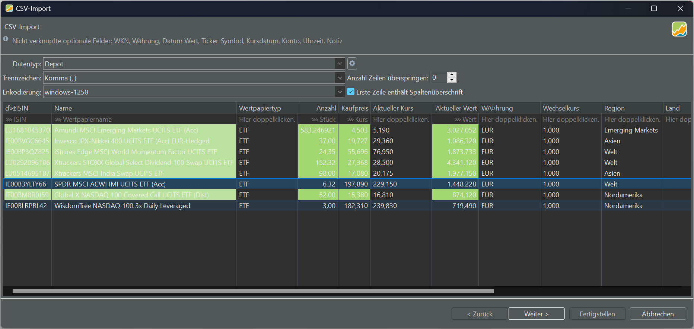Click ISIN cell LU1681045370

tap(27, 130)
